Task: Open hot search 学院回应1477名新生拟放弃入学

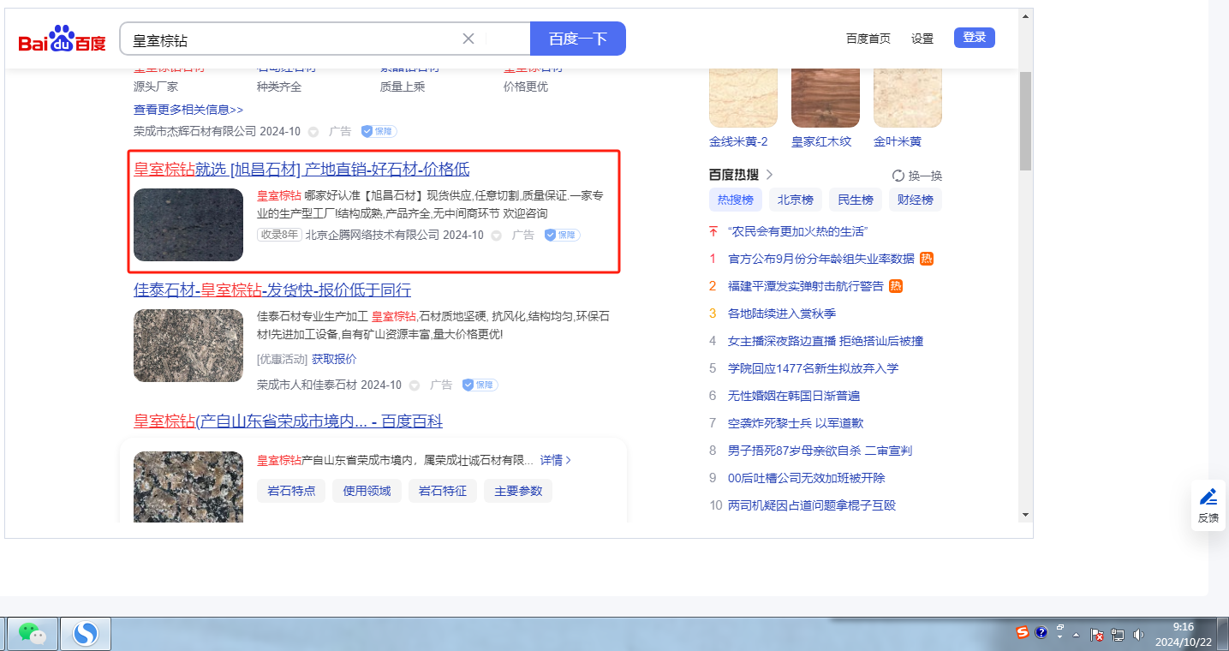Action: click(813, 368)
